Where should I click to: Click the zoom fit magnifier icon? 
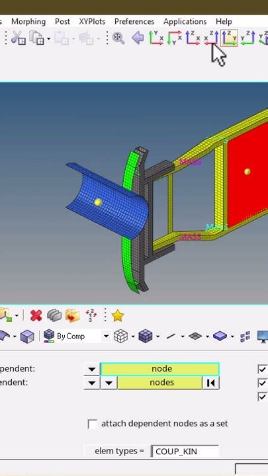coord(118,38)
